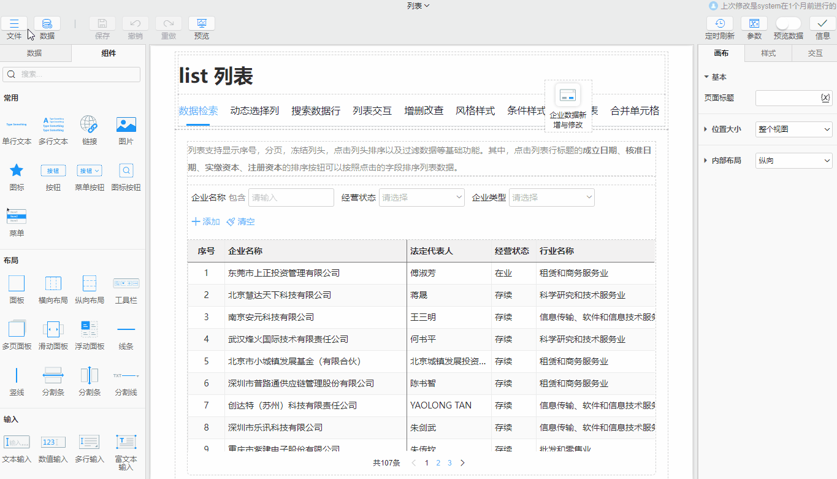Click the 保存 save icon

[102, 23]
